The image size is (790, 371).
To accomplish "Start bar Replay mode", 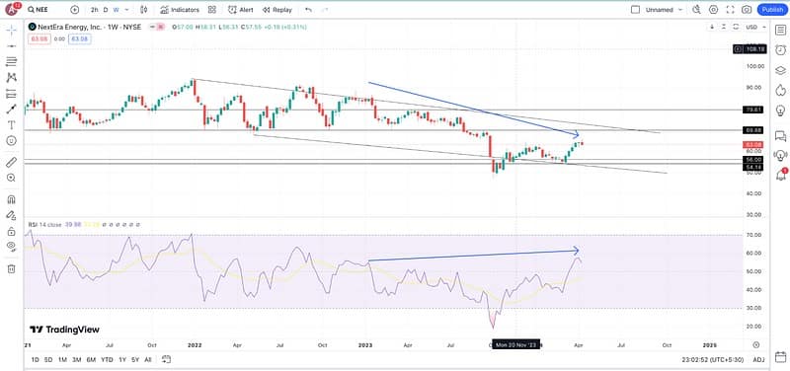I will pos(276,10).
